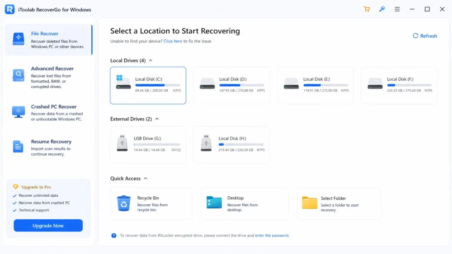Click the '174.91 GB / 275.00 GB' text
452x254 pixels.
(320, 90)
